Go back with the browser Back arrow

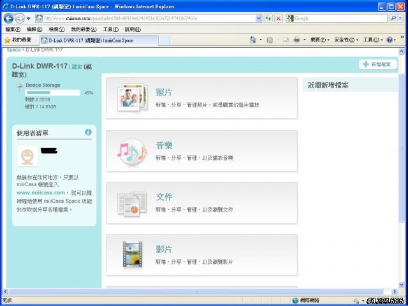coord(8,18)
